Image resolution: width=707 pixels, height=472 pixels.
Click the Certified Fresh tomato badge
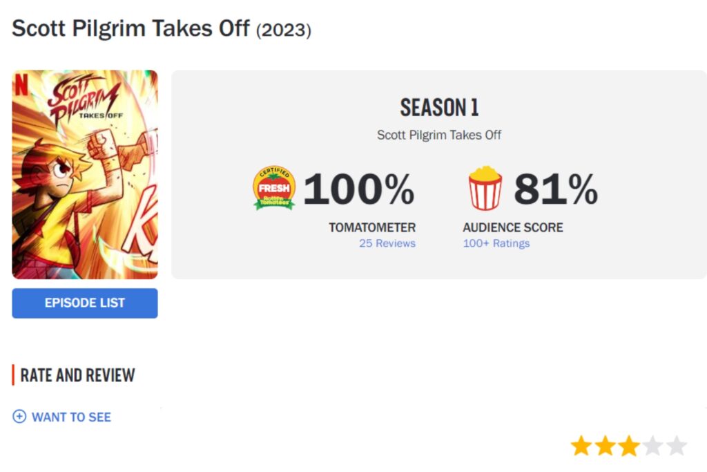pyautogui.click(x=274, y=188)
